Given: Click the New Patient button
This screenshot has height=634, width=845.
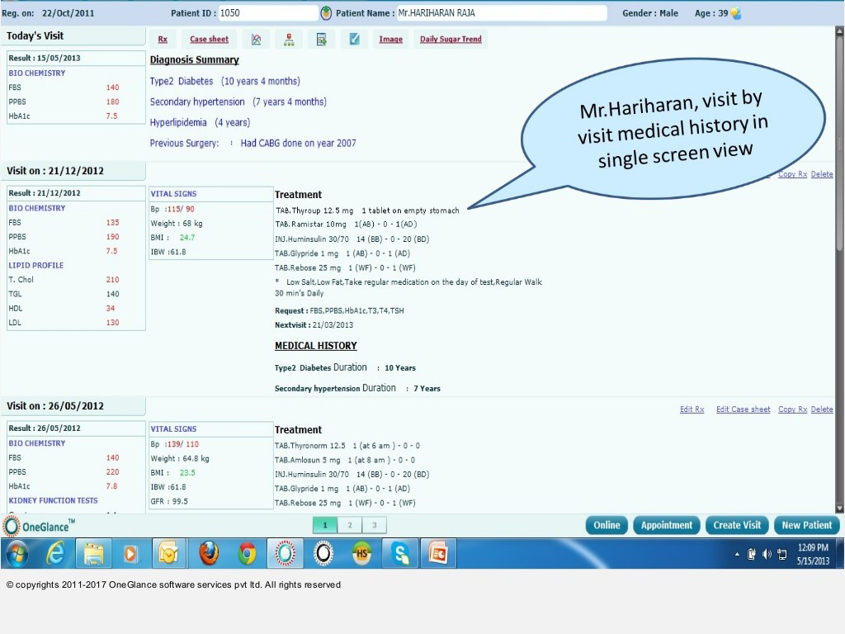Looking at the screenshot, I should (806, 525).
